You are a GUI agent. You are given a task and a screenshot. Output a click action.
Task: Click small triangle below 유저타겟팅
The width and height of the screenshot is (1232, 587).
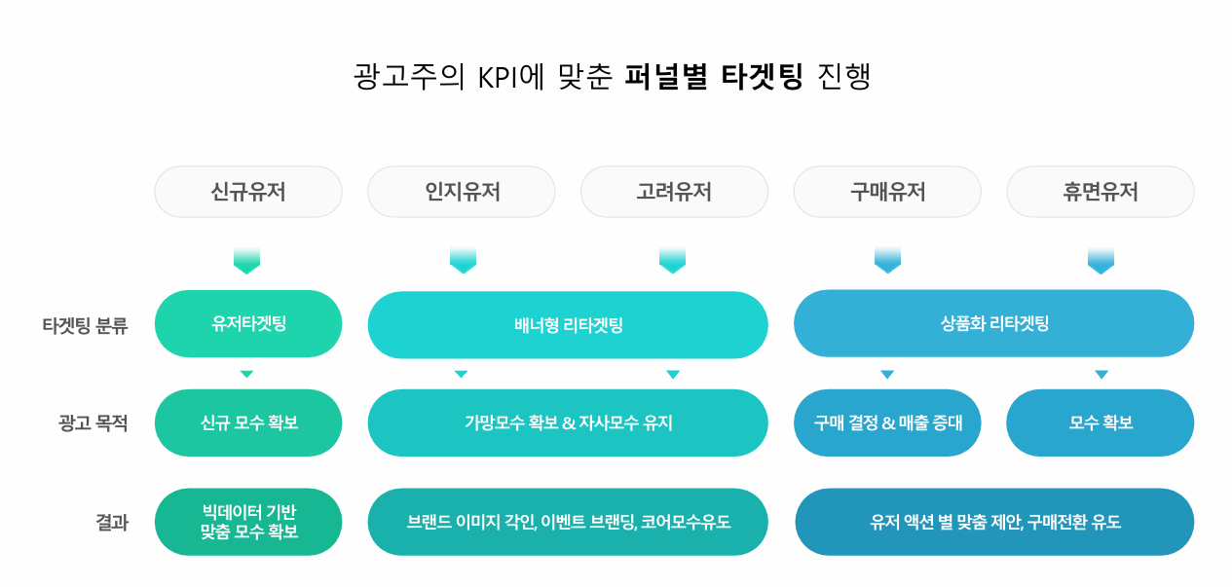(247, 374)
